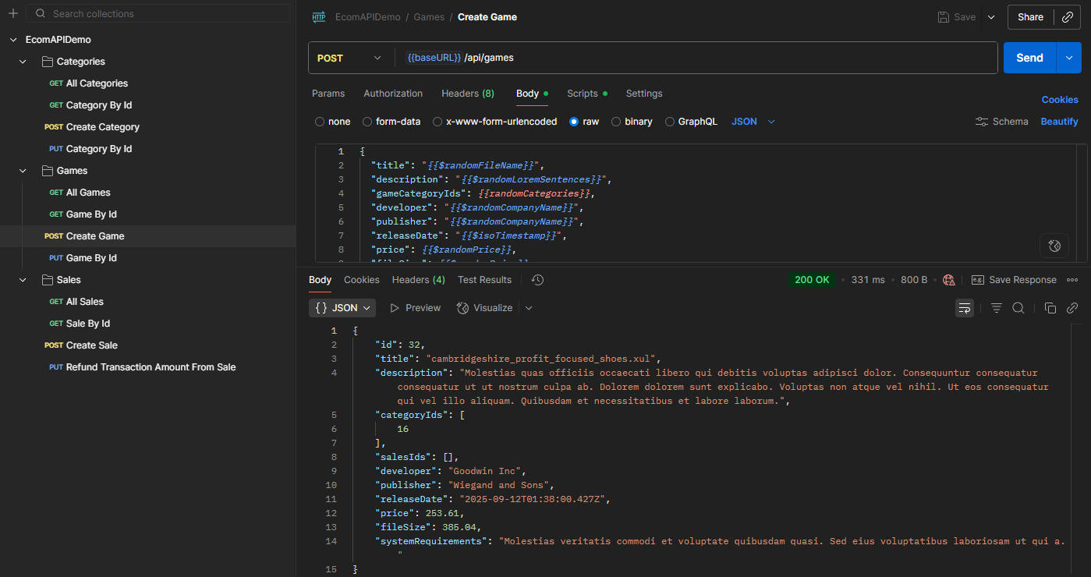Open search in response body

coord(1018,308)
